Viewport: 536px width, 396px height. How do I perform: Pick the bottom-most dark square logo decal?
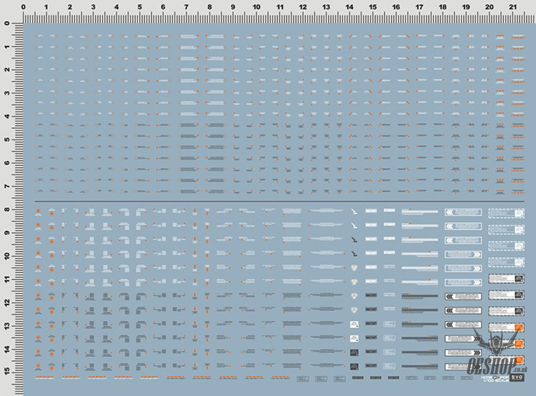(x=354, y=366)
